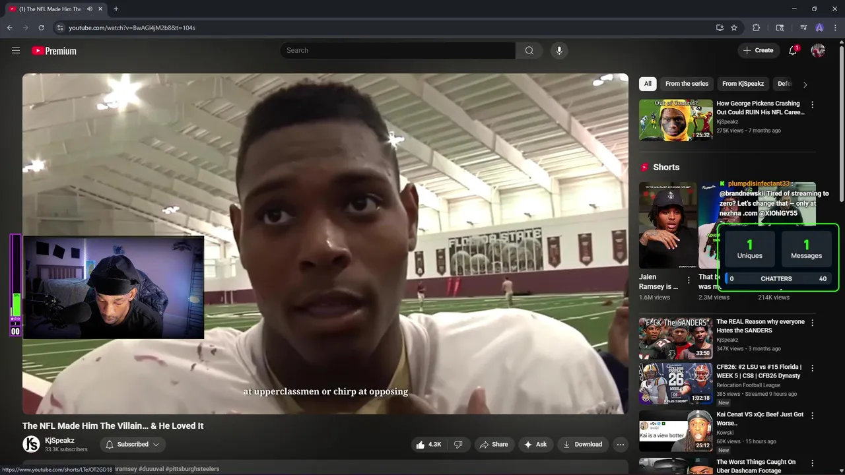
Task: Click the video title text
Action: click(113, 426)
